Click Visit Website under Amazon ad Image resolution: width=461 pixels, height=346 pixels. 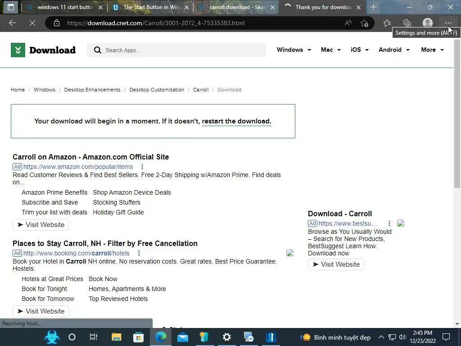[41, 225]
